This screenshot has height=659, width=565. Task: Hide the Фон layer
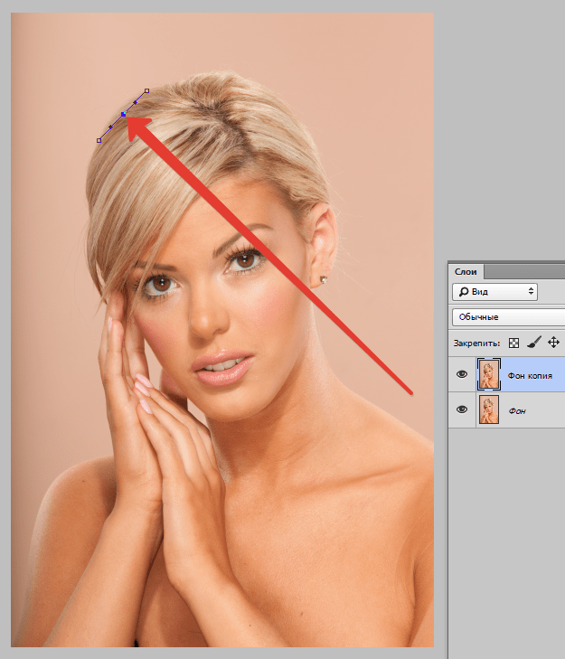click(462, 410)
